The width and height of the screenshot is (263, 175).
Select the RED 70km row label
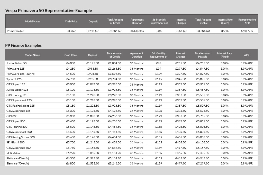tap(13, 153)
